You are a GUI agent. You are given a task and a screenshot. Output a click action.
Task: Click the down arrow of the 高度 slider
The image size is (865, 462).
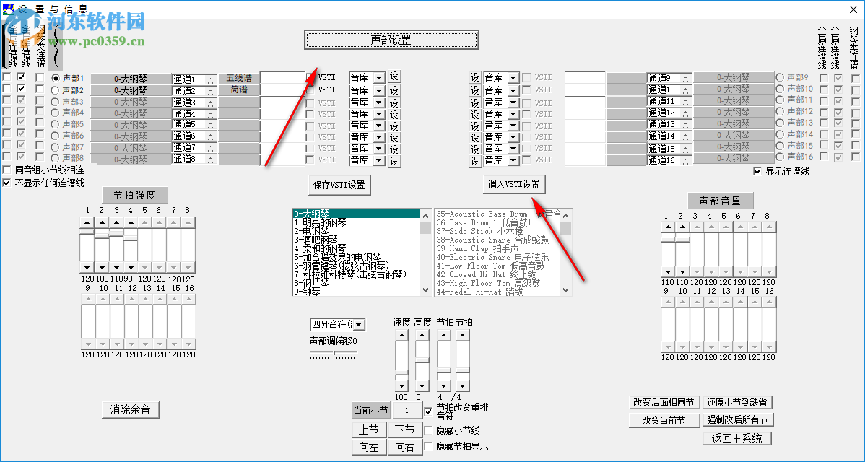point(422,386)
